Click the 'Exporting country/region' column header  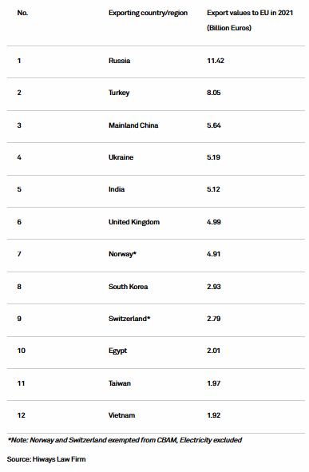pos(148,13)
